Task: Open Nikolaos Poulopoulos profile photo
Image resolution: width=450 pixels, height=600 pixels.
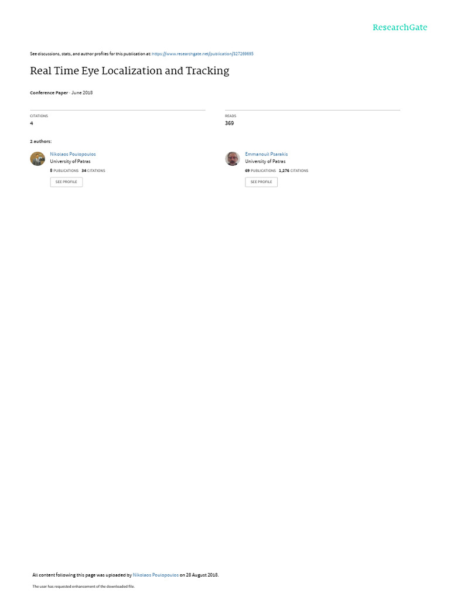Action: click(37, 159)
